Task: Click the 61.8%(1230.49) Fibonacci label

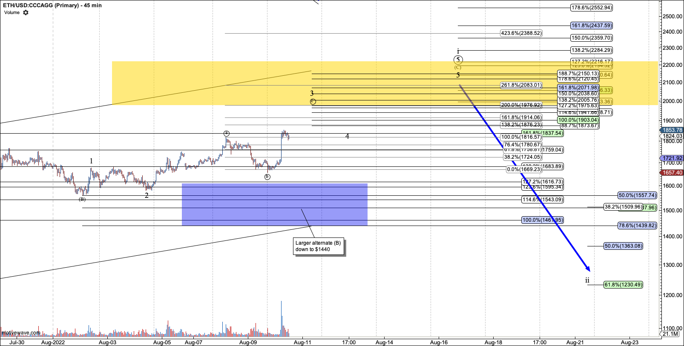Action: pyautogui.click(x=623, y=285)
